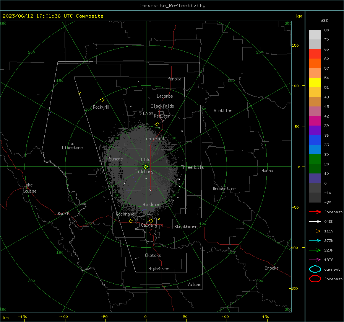344x322 pixels.
Task: Pick the top light gray 70-80 dBZ swatch
Action: point(315,35)
